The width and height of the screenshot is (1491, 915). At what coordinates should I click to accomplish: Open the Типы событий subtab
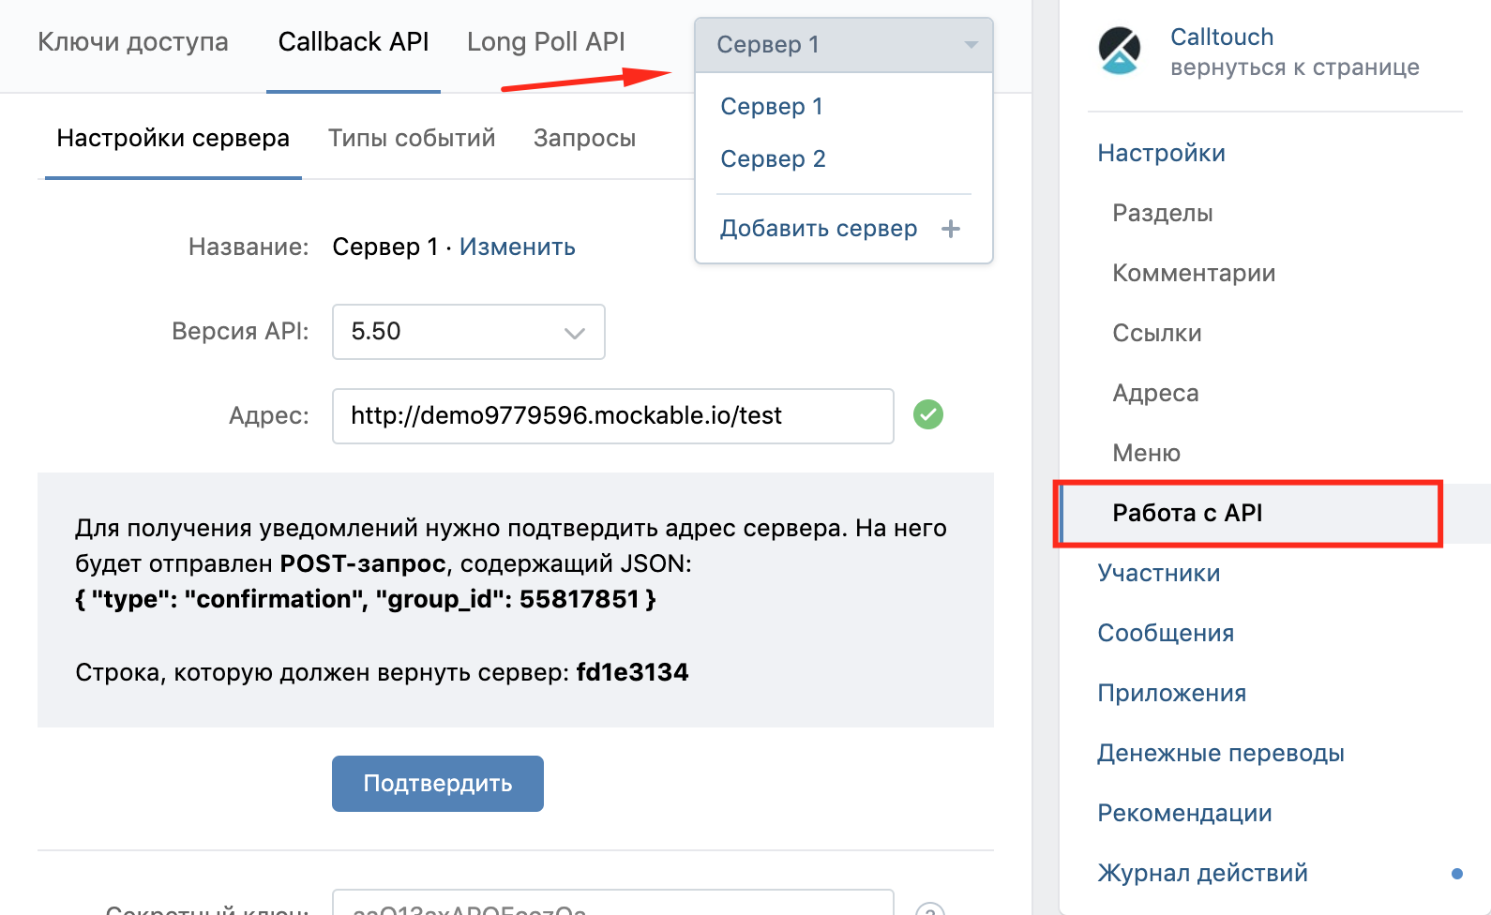(x=412, y=139)
